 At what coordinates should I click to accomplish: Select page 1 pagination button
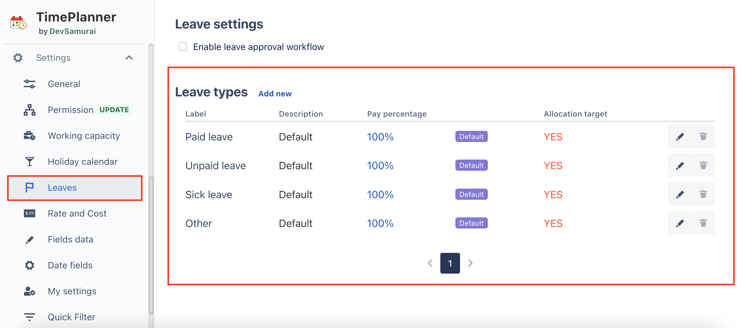click(x=450, y=263)
